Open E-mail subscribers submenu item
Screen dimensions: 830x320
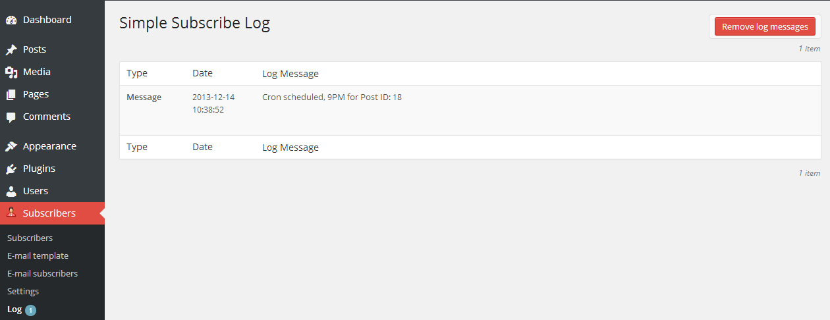click(x=42, y=273)
